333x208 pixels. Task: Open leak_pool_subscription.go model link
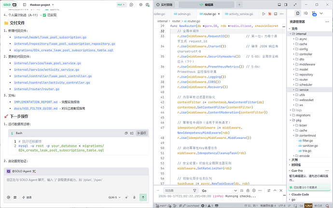[x=50, y=37]
